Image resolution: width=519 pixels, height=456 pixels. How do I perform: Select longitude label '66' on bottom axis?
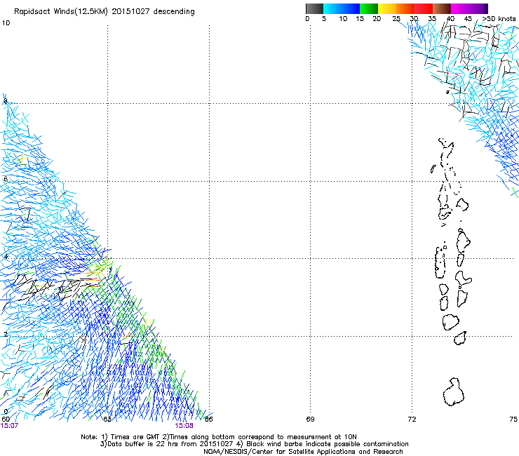pos(209,420)
